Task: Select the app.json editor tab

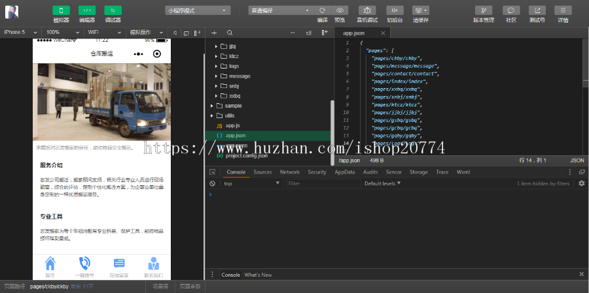Action: tap(362, 33)
